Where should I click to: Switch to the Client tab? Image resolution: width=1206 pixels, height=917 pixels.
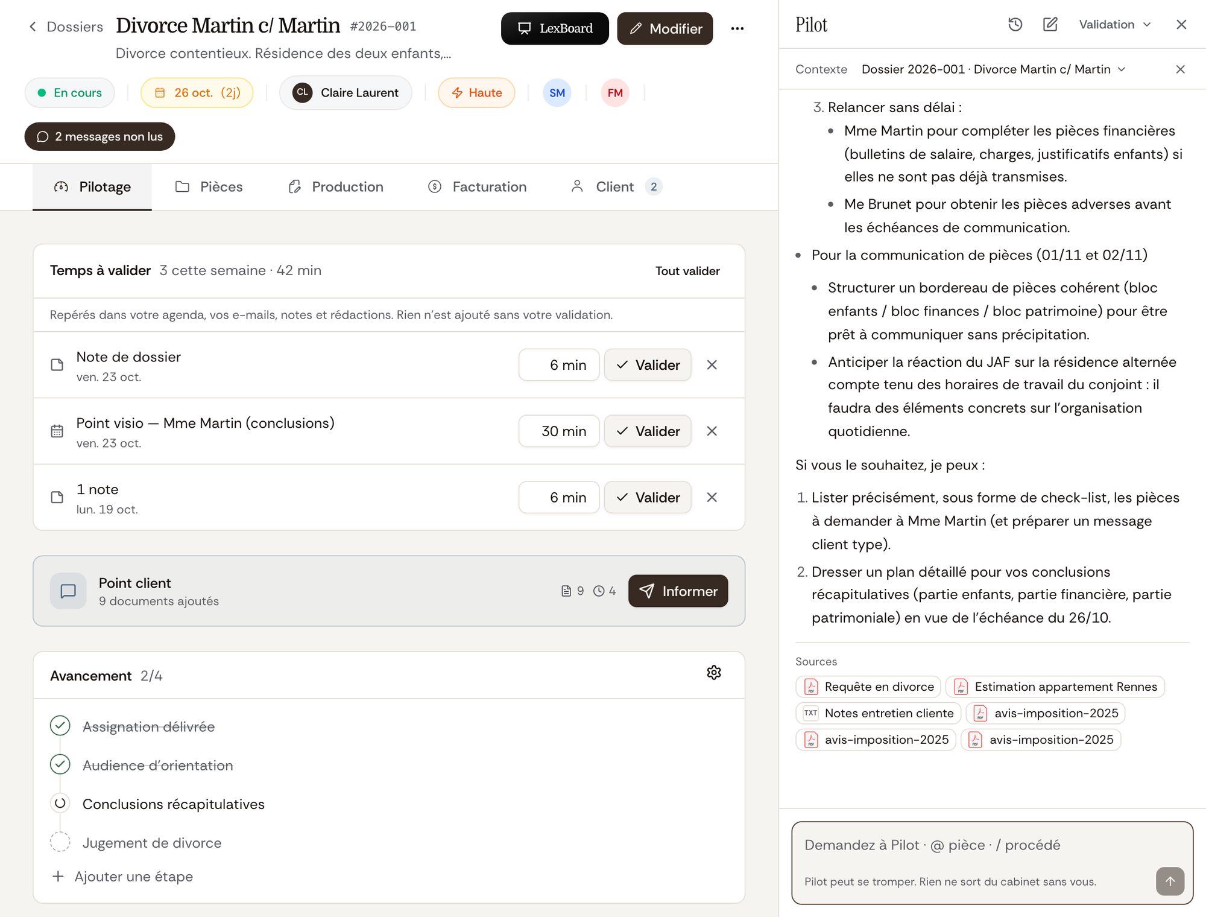coord(616,187)
